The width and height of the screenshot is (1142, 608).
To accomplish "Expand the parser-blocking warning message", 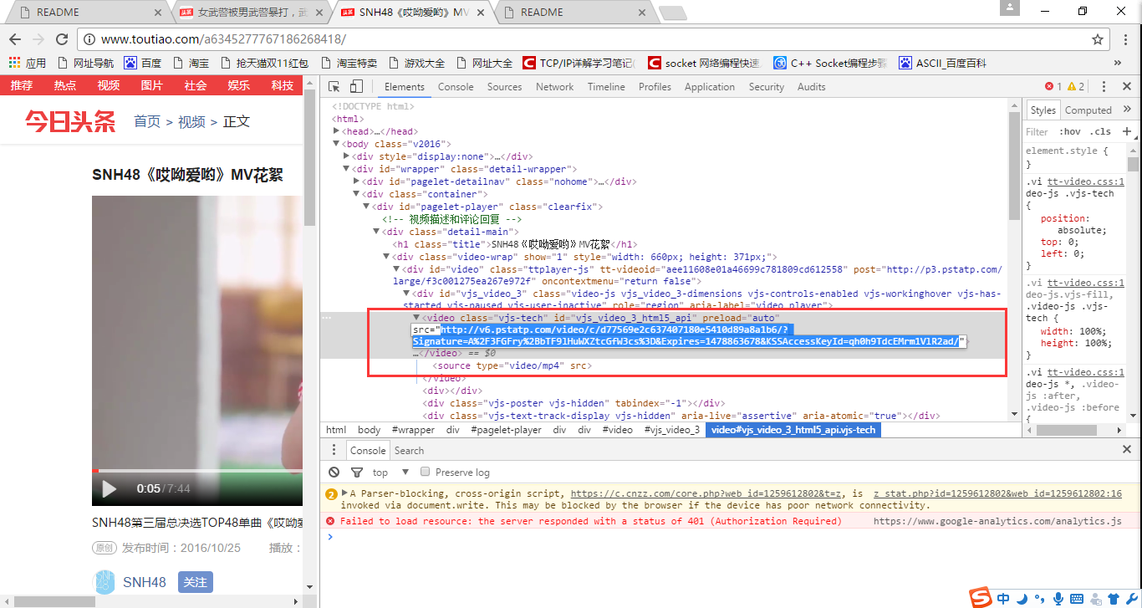I will (344, 494).
